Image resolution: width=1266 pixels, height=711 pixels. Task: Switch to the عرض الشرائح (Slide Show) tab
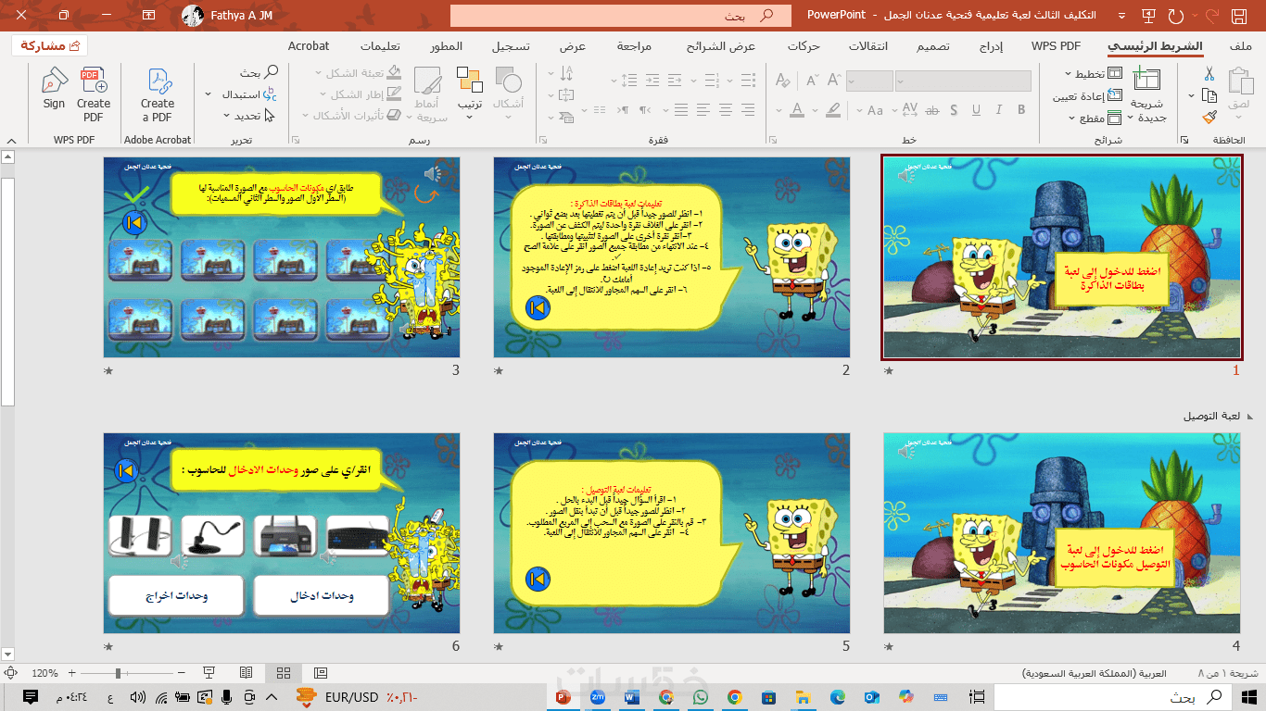click(721, 46)
